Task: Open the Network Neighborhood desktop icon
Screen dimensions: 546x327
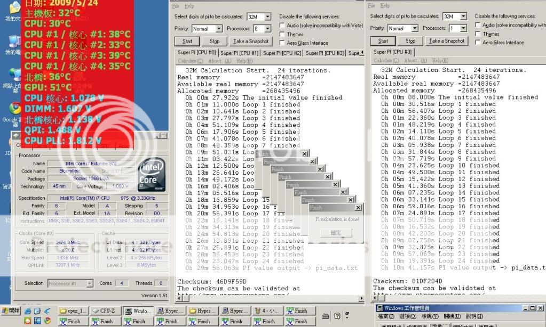Action: [x=14, y=75]
